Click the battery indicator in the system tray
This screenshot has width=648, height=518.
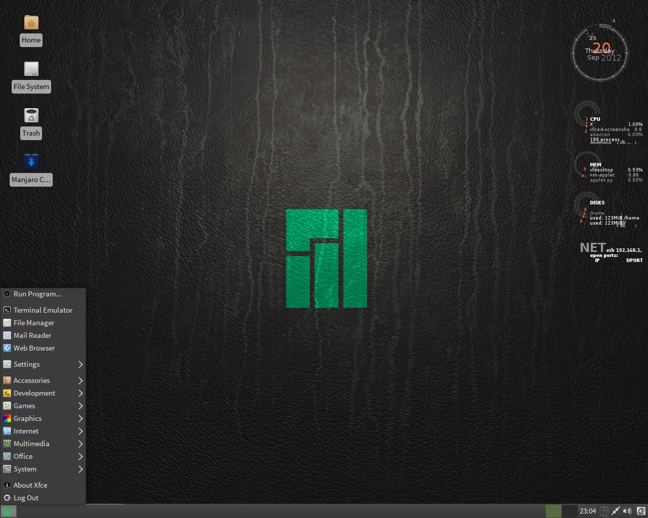tap(604, 511)
